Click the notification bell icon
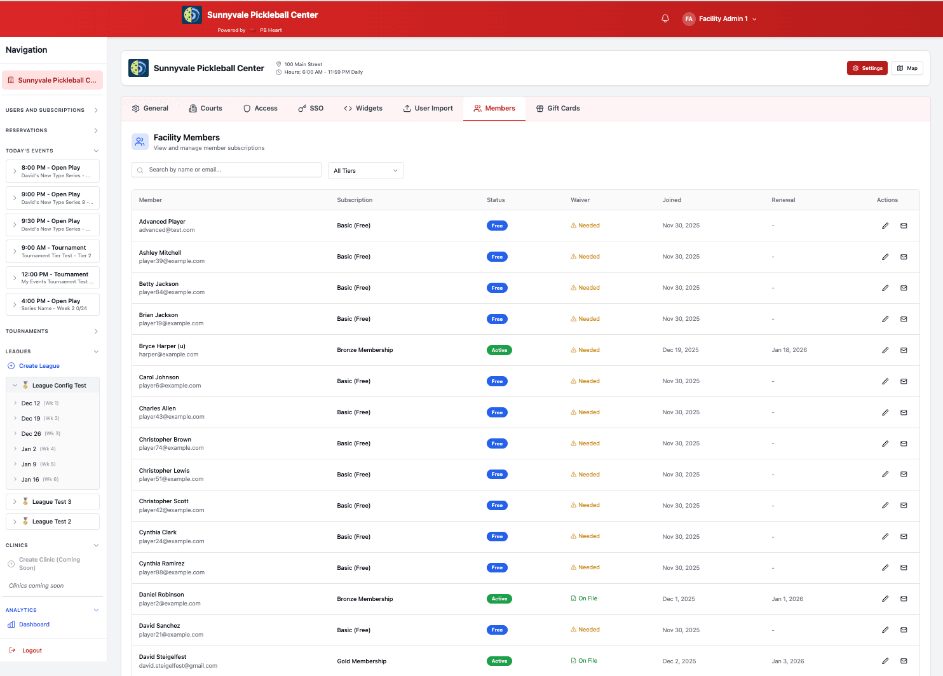The width and height of the screenshot is (943, 676). tap(665, 19)
